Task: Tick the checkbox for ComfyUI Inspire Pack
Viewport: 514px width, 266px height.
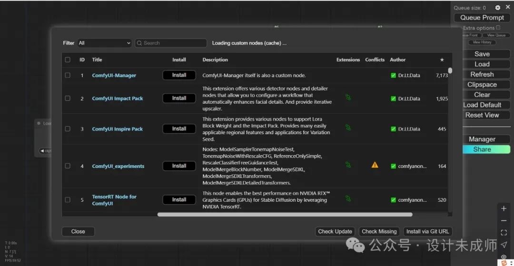Action: 68,129
